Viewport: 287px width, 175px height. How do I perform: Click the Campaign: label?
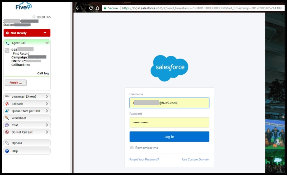point(20,57)
